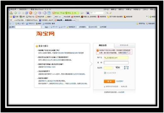Open the 收藏 menu

[128, 9]
